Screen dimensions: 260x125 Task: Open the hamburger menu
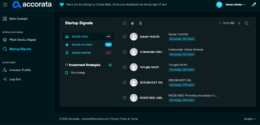[5, 5]
